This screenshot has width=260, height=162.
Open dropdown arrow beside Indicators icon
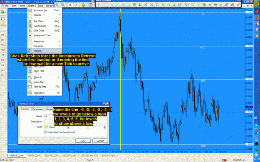pyautogui.click(x=86, y=5)
